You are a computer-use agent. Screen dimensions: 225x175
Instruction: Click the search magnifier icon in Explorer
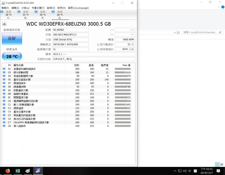tap(220, 32)
